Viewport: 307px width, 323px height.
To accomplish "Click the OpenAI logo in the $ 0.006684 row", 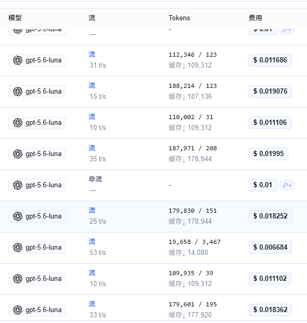I will (18, 248).
